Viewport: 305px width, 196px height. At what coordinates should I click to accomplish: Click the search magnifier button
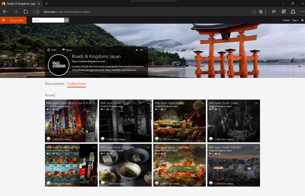[67, 20]
